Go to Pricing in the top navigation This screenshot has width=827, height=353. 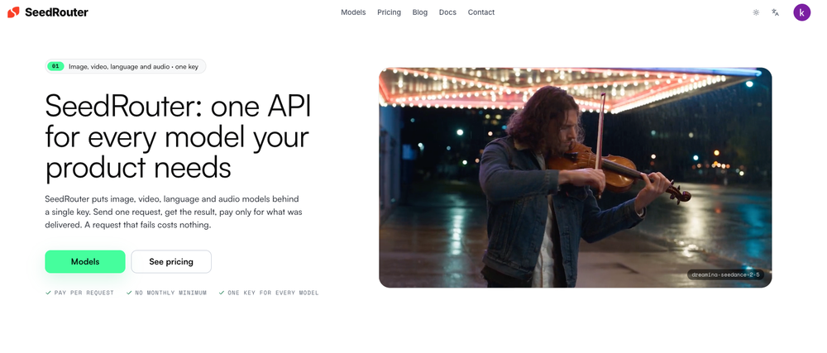(389, 12)
